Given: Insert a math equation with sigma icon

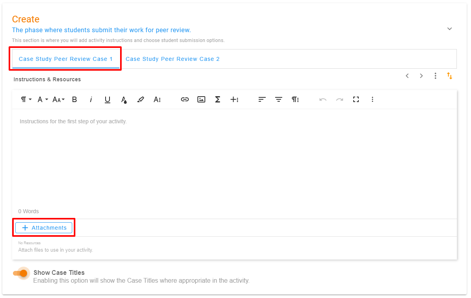Looking at the screenshot, I should (x=217, y=100).
